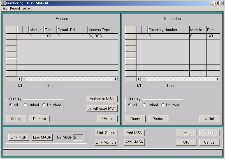The width and height of the screenshot is (225, 159).
Task: Click Unlink in the Subscriber panel
Action: (x=210, y=119)
